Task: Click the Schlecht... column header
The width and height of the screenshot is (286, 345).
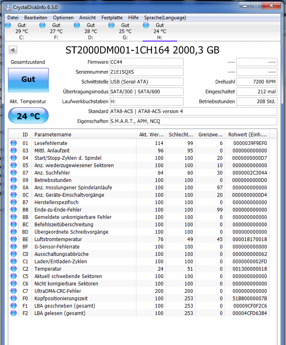Action: pos(181,134)
